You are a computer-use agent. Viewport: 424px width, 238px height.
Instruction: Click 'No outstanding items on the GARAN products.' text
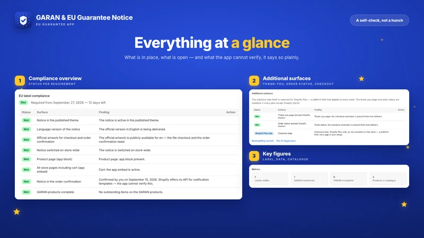pos(131,192)
